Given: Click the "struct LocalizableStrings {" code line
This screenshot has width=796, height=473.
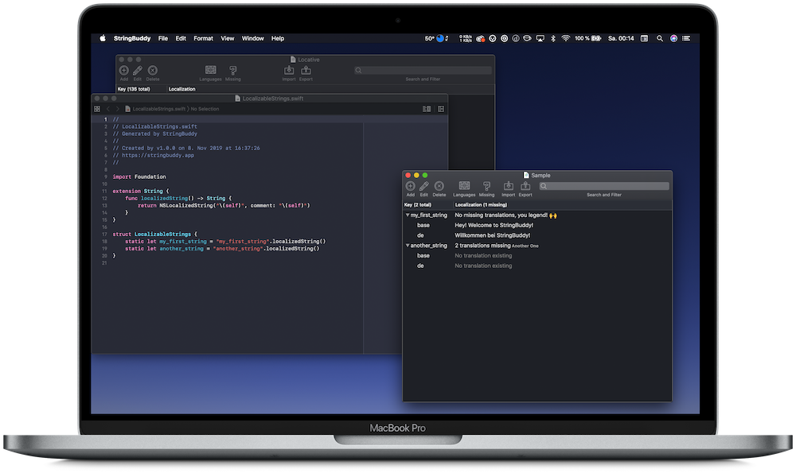Looking at the screenshot, I should (155, 235).
